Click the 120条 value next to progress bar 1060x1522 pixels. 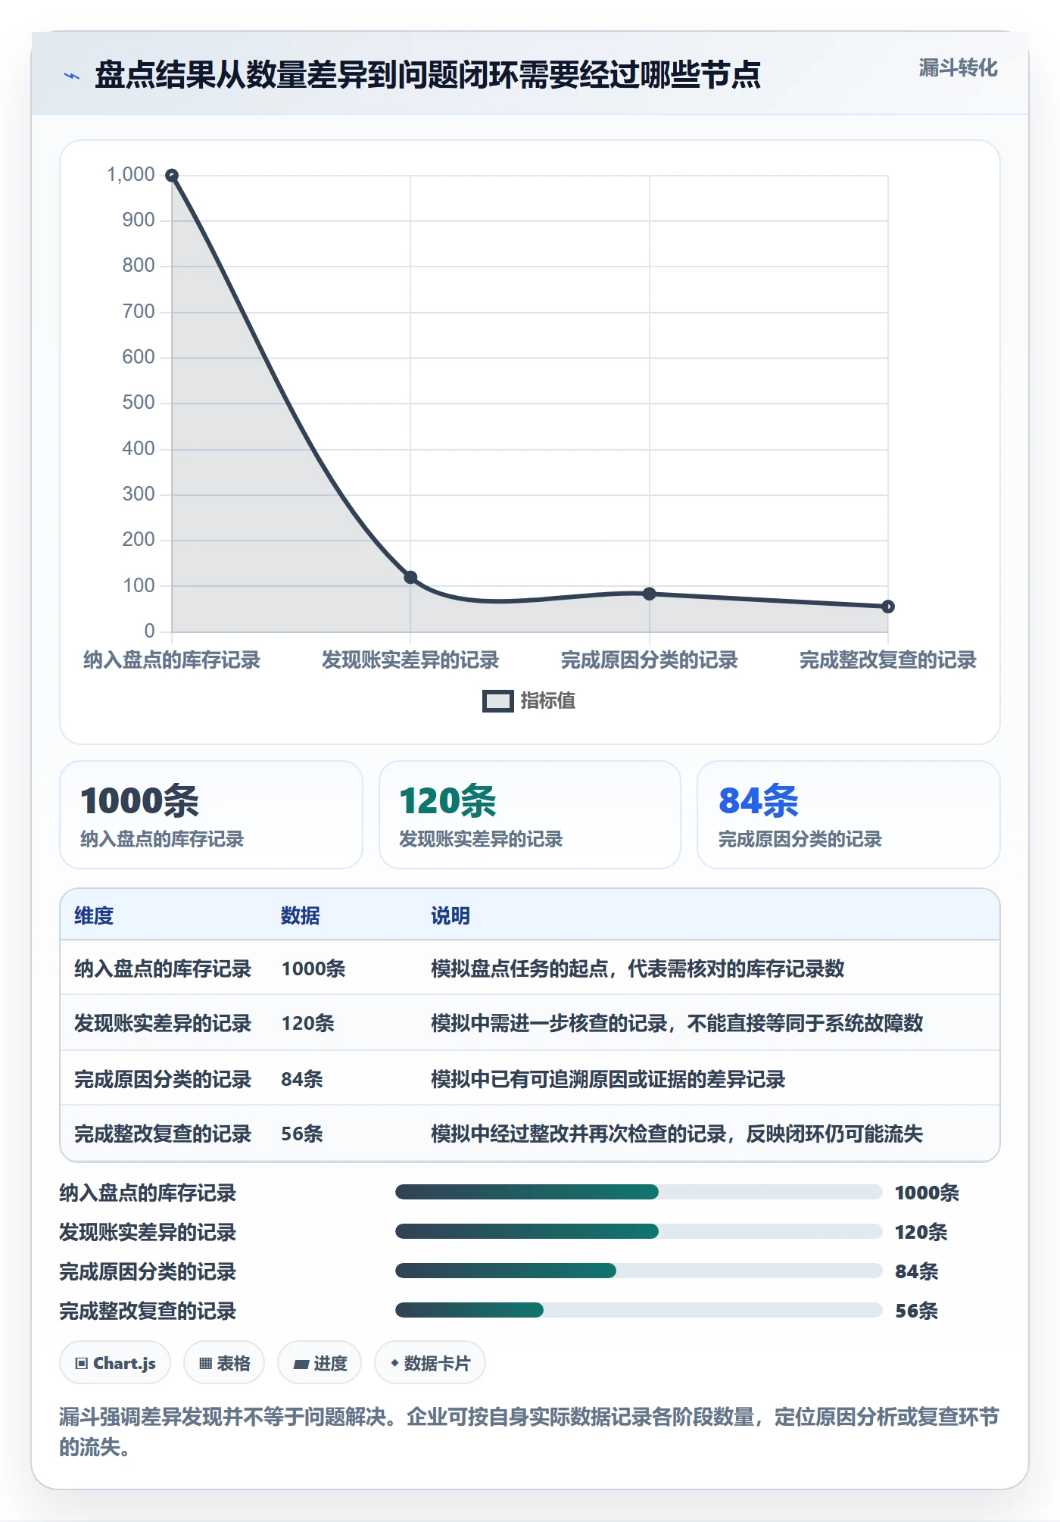tap(921, 1232)
